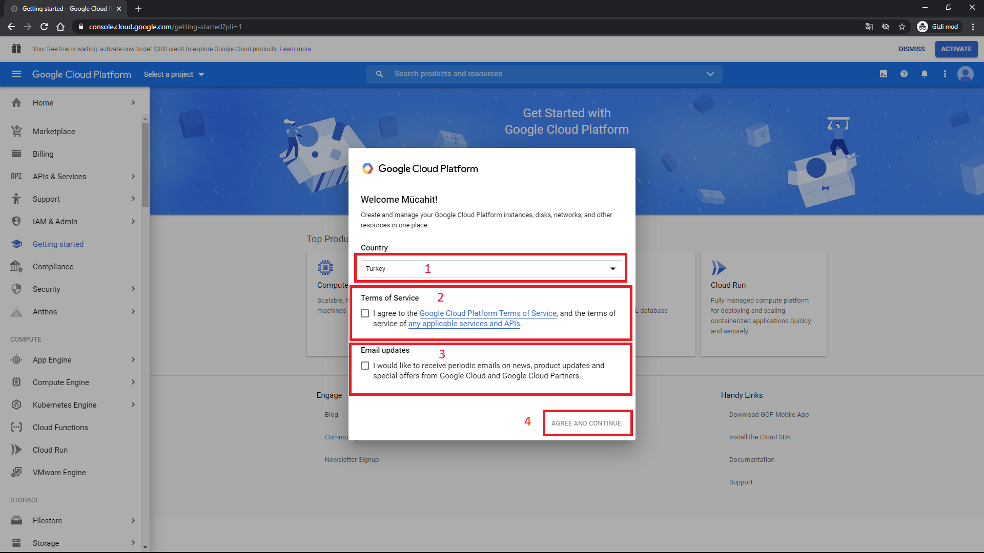Click the IAM & Admin shield icon

(x=16, y=221)
